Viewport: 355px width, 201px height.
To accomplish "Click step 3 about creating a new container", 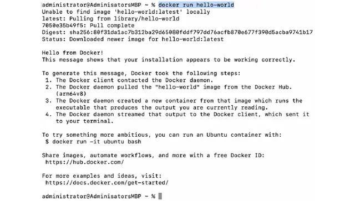I will [x=174, y=104].
